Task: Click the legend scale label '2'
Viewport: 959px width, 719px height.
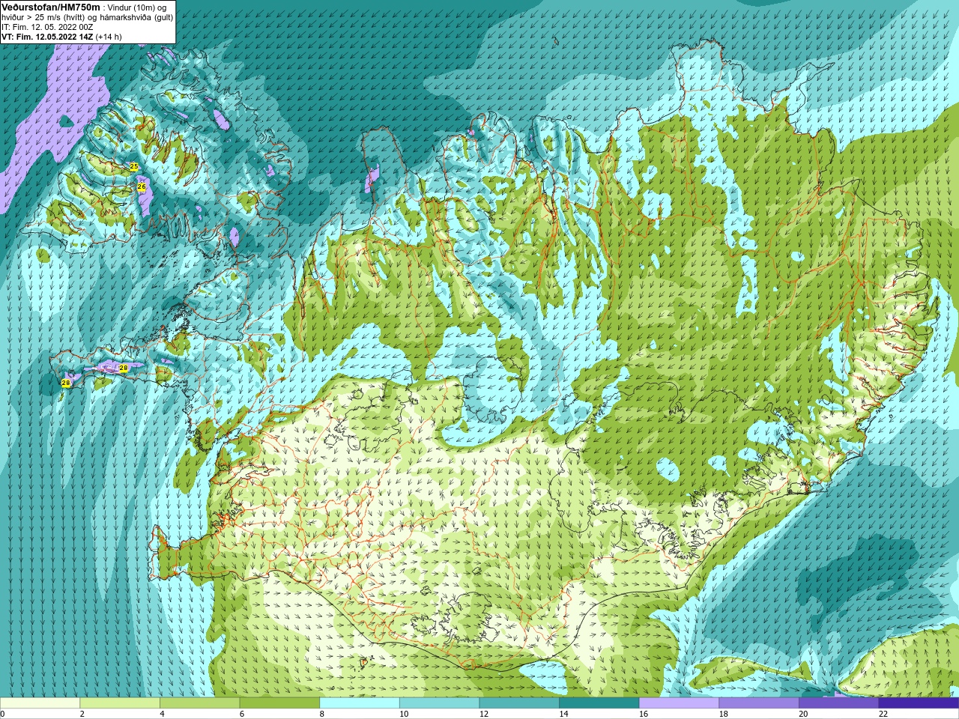Action: coord(82,714)
